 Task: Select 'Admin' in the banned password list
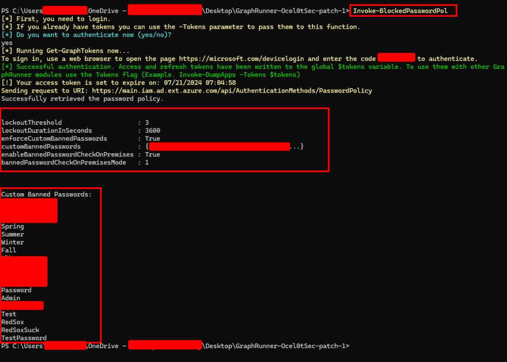11,298
